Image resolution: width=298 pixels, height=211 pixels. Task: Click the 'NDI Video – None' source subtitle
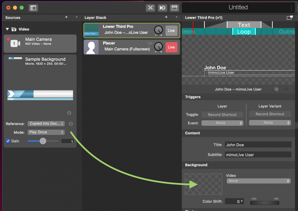(x=38, y=44)
